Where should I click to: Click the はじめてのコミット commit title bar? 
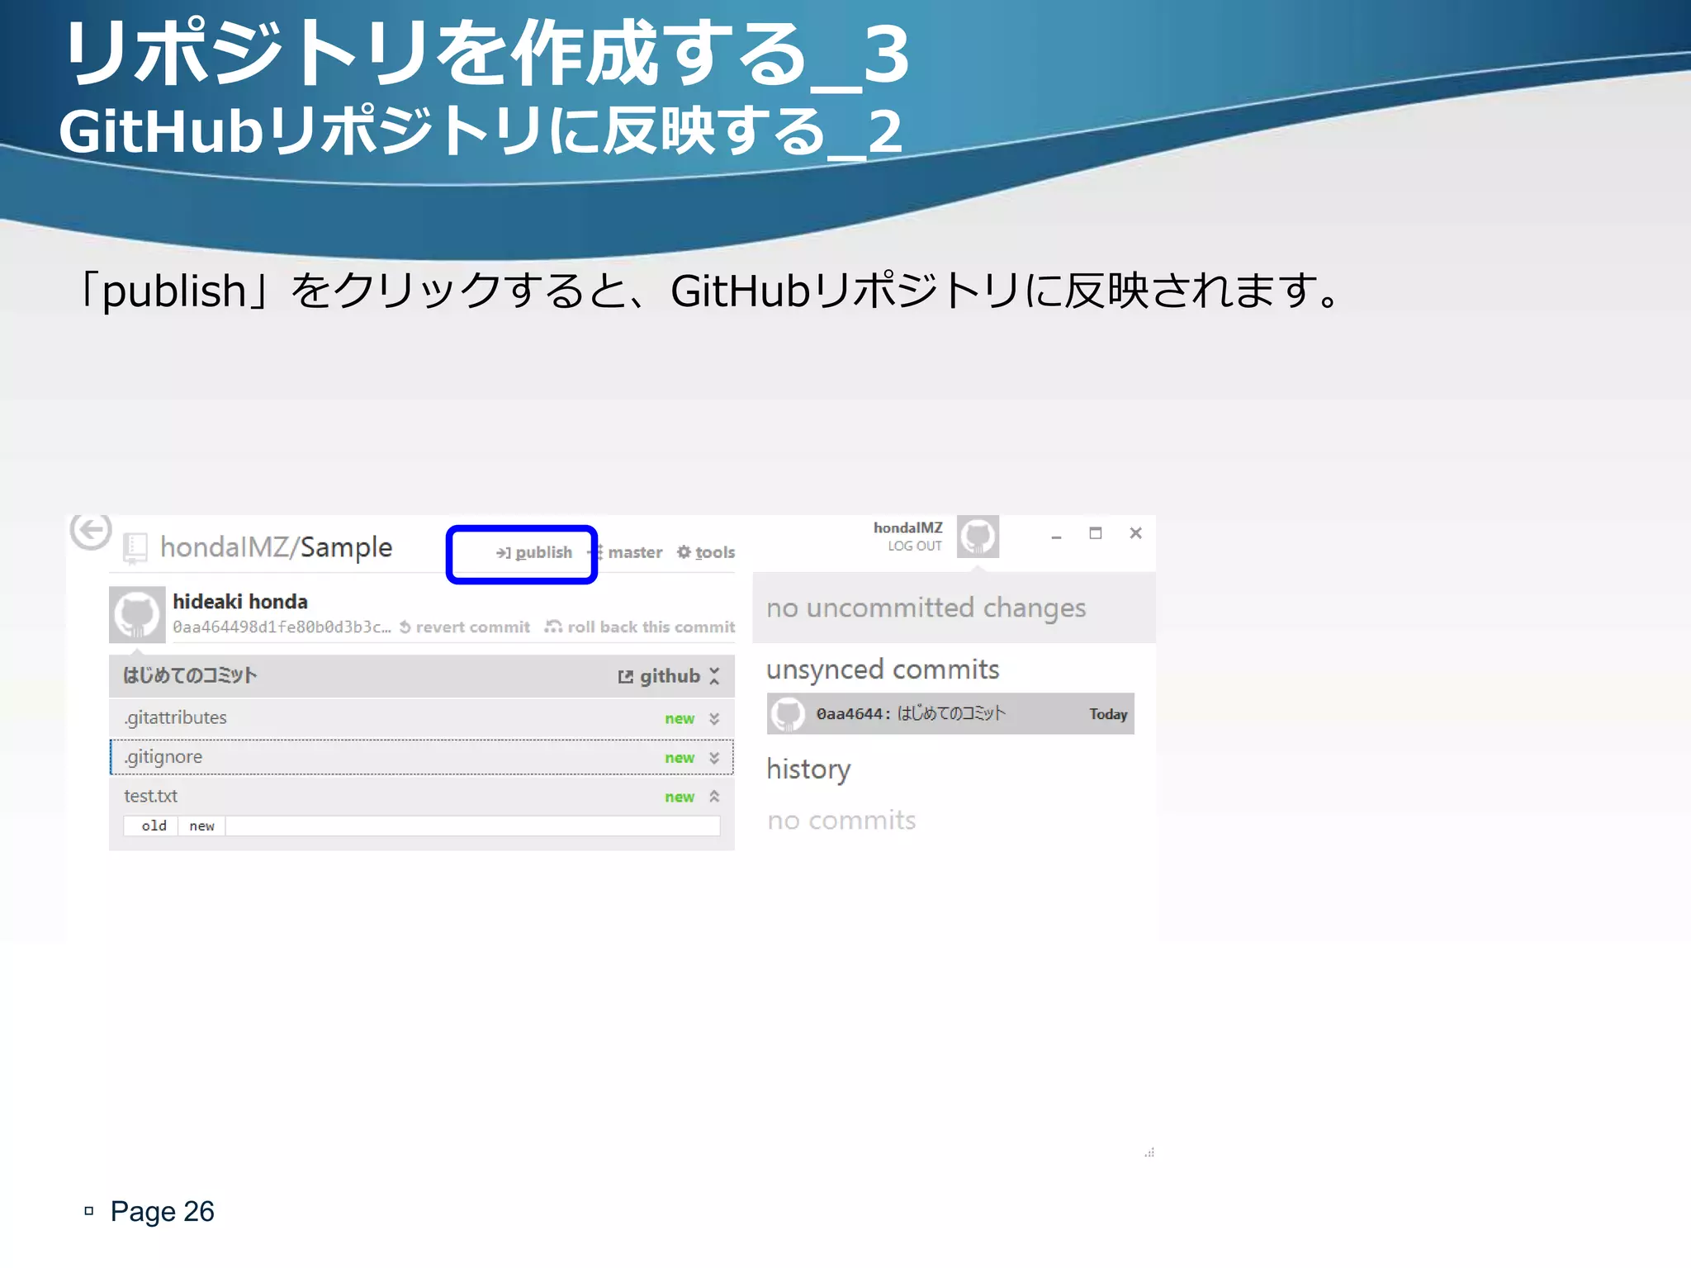422,676
